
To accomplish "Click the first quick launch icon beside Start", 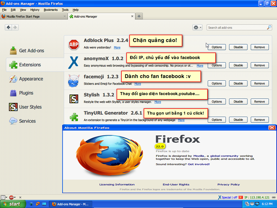I will pyautogui.click(x=31, y=204).
